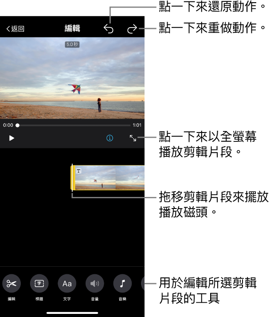Open the 音樂 music tool
This screenshot has width=270, height=317.
tap(122, 284)
